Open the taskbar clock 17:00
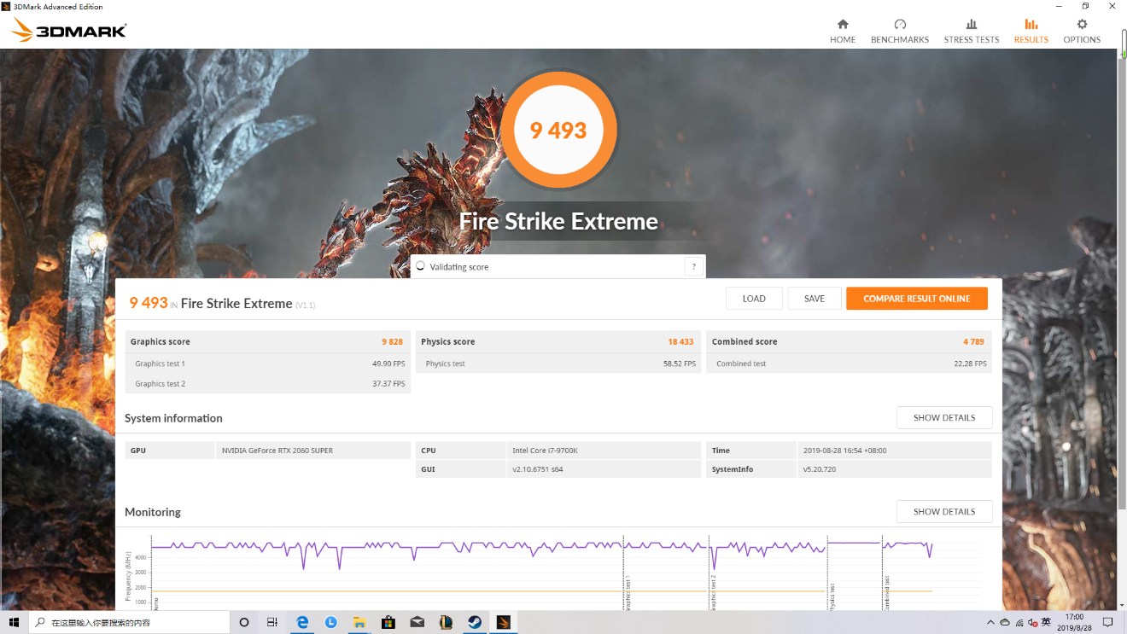The image size is (1127, 634). [x=1075, y=622]
